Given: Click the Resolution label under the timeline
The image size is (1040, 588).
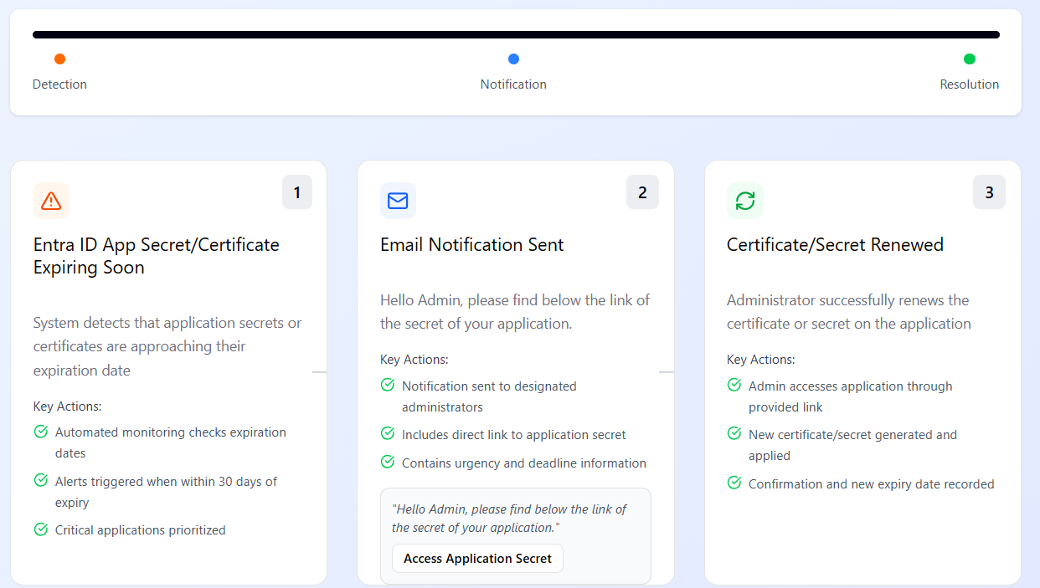Looking at the screenshot, I should 970,84.
